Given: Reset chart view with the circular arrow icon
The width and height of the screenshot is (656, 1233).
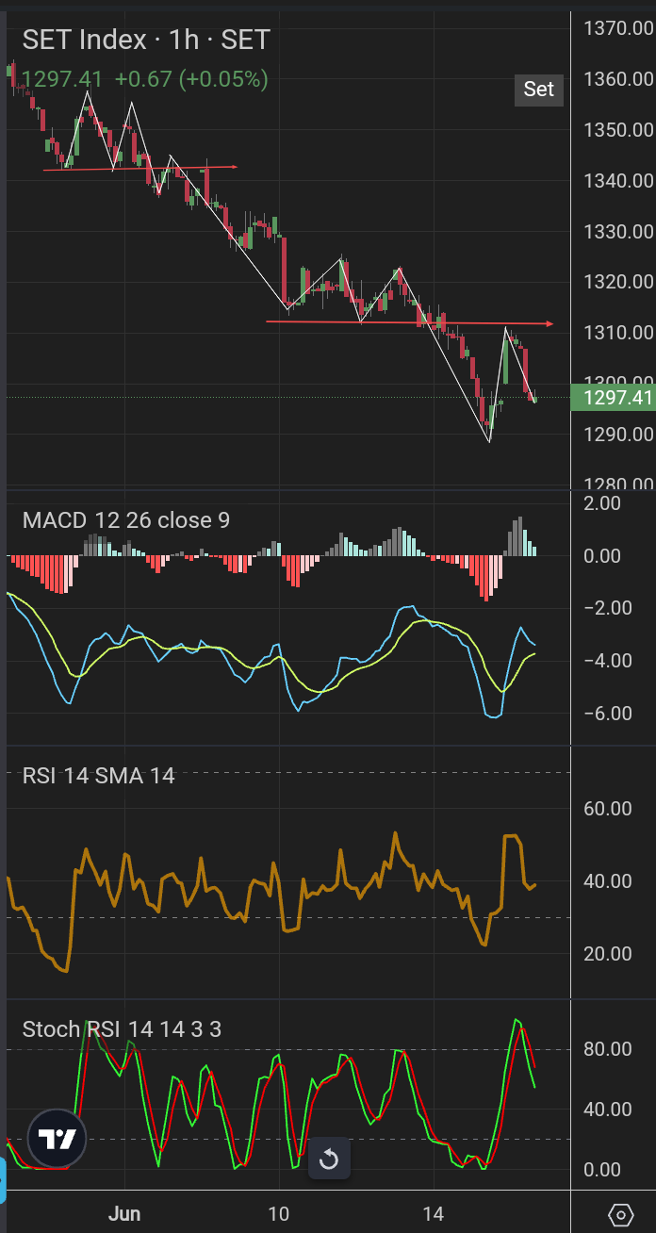Looking at the screenshot, I should click(329, 1159).
